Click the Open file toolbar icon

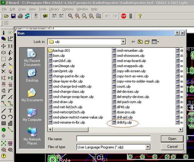6,16
